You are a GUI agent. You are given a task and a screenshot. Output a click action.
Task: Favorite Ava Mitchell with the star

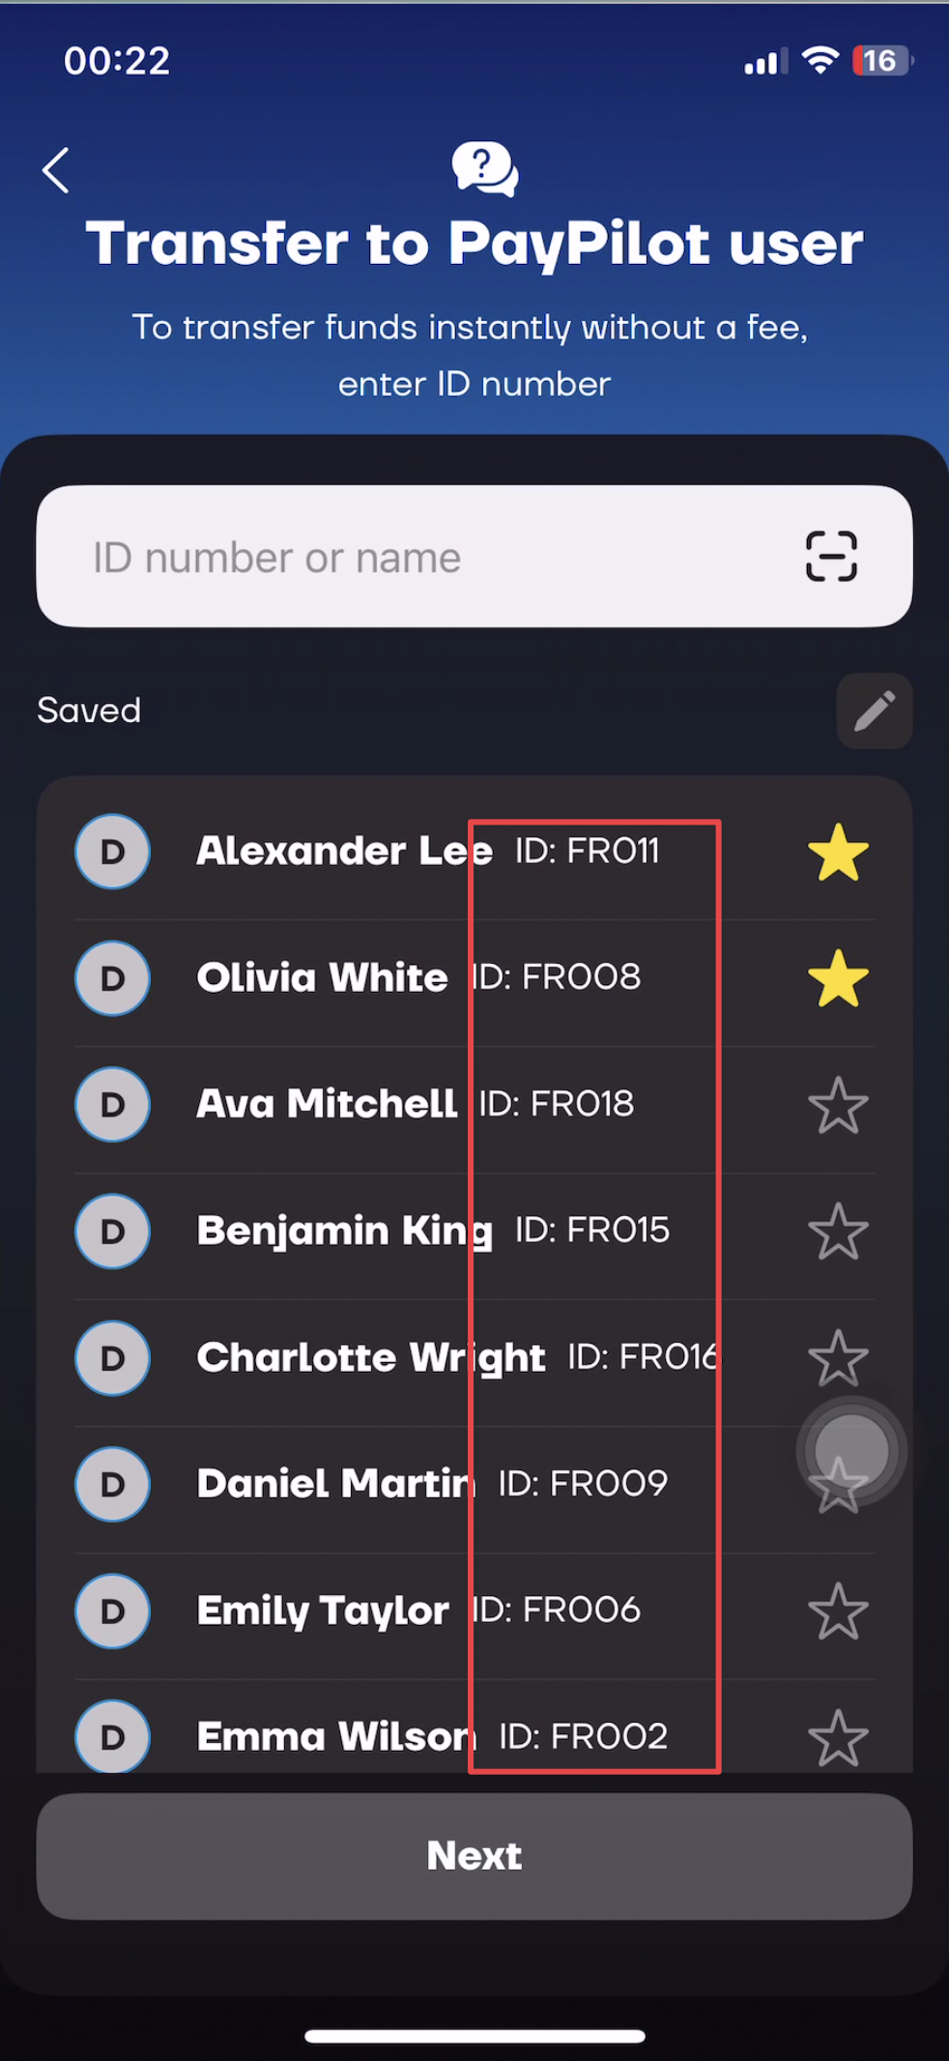pyautogui.click(x=838, y=1105)
